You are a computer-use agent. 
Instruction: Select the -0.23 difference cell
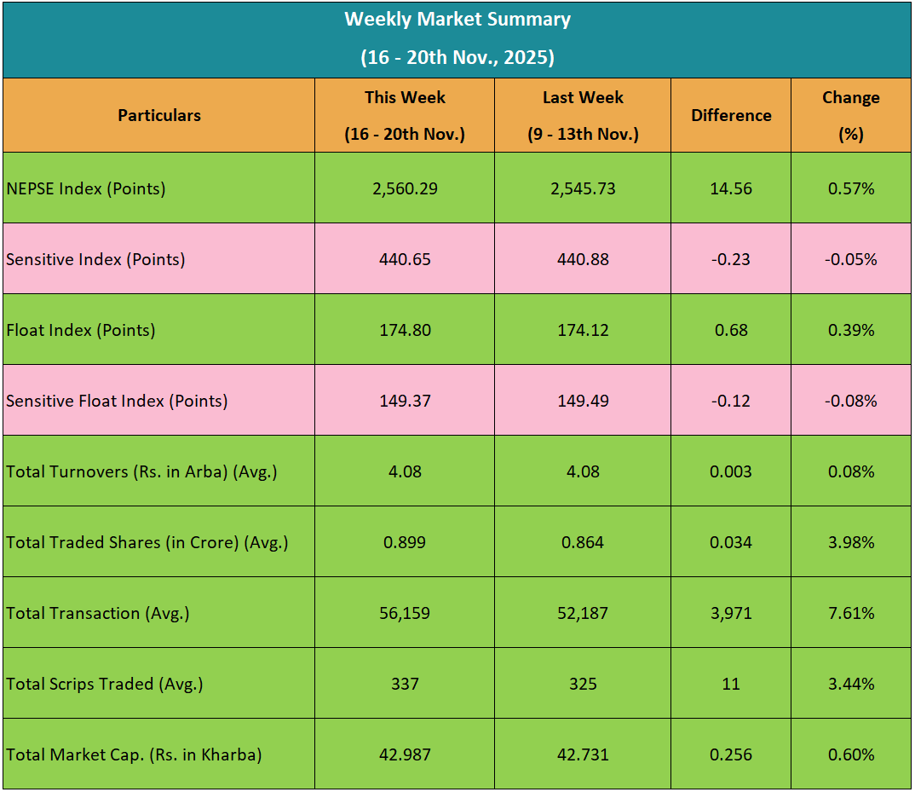(x=731, y=259)
